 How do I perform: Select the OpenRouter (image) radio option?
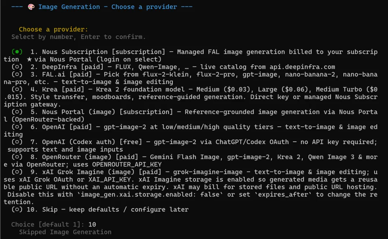tap(17, 157)
